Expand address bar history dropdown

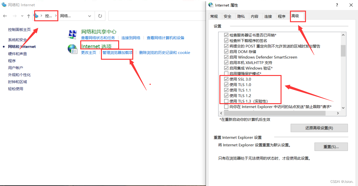point(90,16)
